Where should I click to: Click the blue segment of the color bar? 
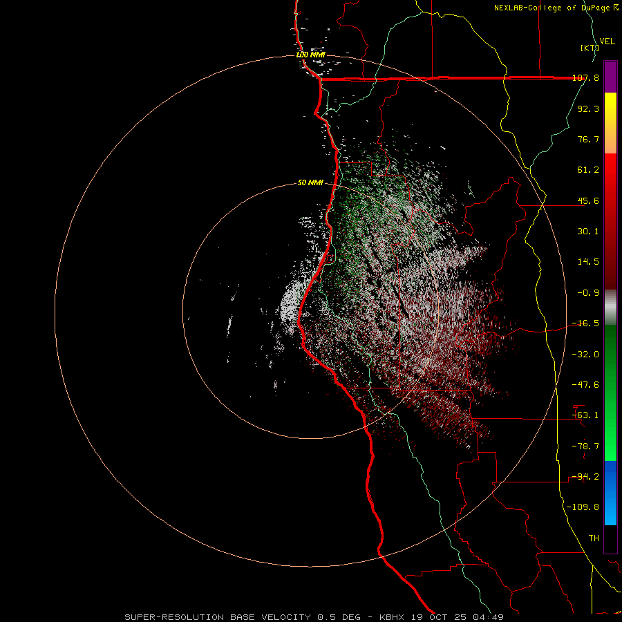tap(610, 493)
